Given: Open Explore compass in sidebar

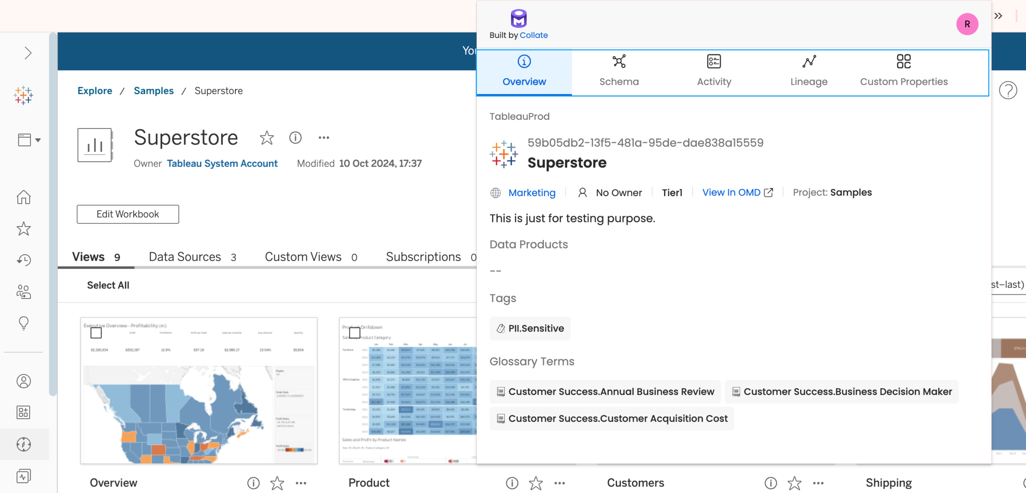Looking at the screenshot, I should [24, 444].
